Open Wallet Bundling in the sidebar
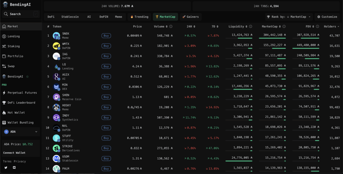 click(x=21, y=123)
